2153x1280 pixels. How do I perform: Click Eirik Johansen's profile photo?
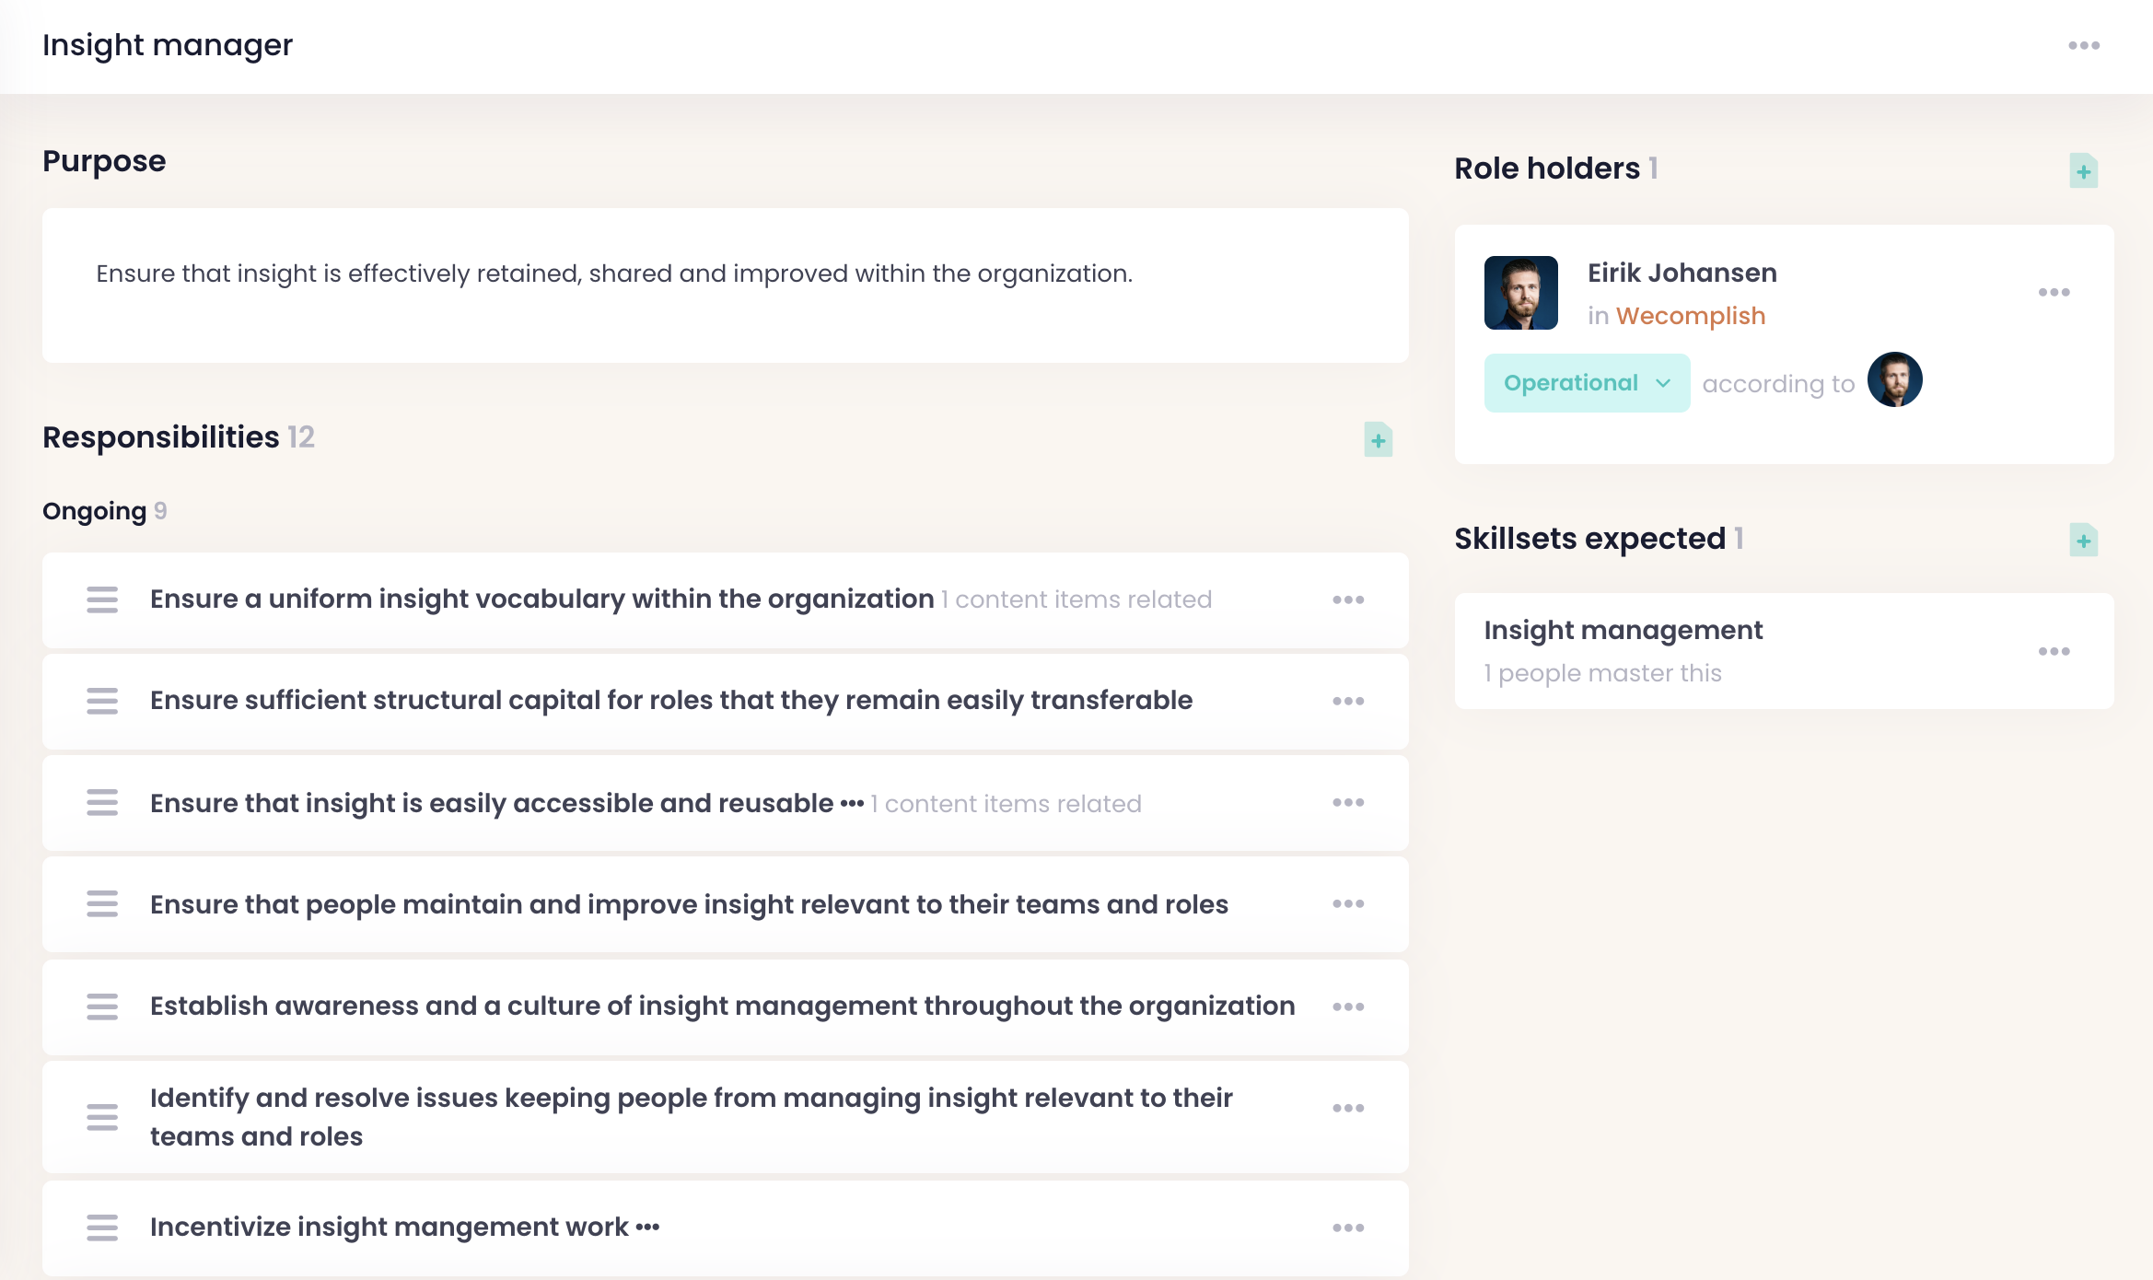point(1520,293)
